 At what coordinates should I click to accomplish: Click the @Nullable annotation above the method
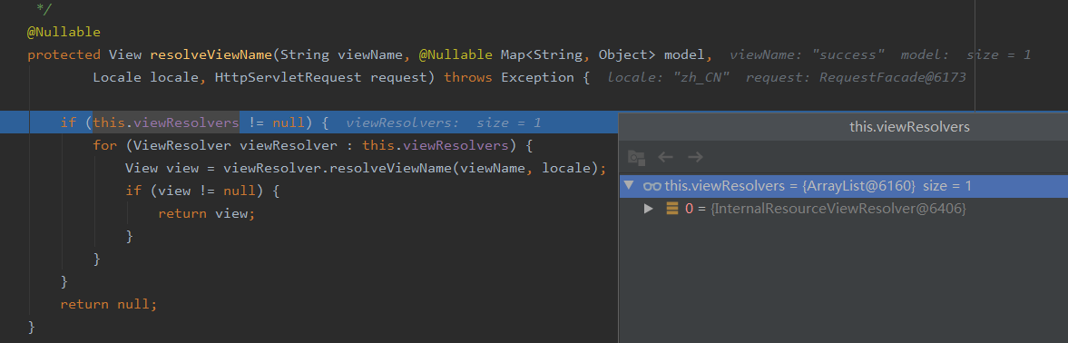tap(64, 32)
